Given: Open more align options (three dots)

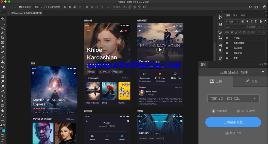Looking at the screenshot, I should (x=108, y=7).
